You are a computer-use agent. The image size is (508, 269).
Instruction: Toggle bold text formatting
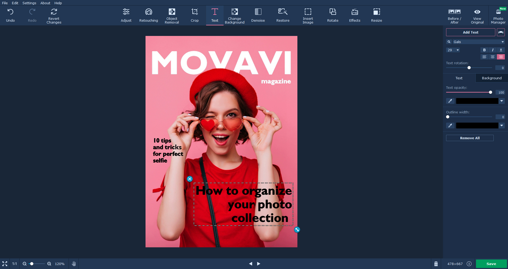pyautogui.click(x=484, y=50)
